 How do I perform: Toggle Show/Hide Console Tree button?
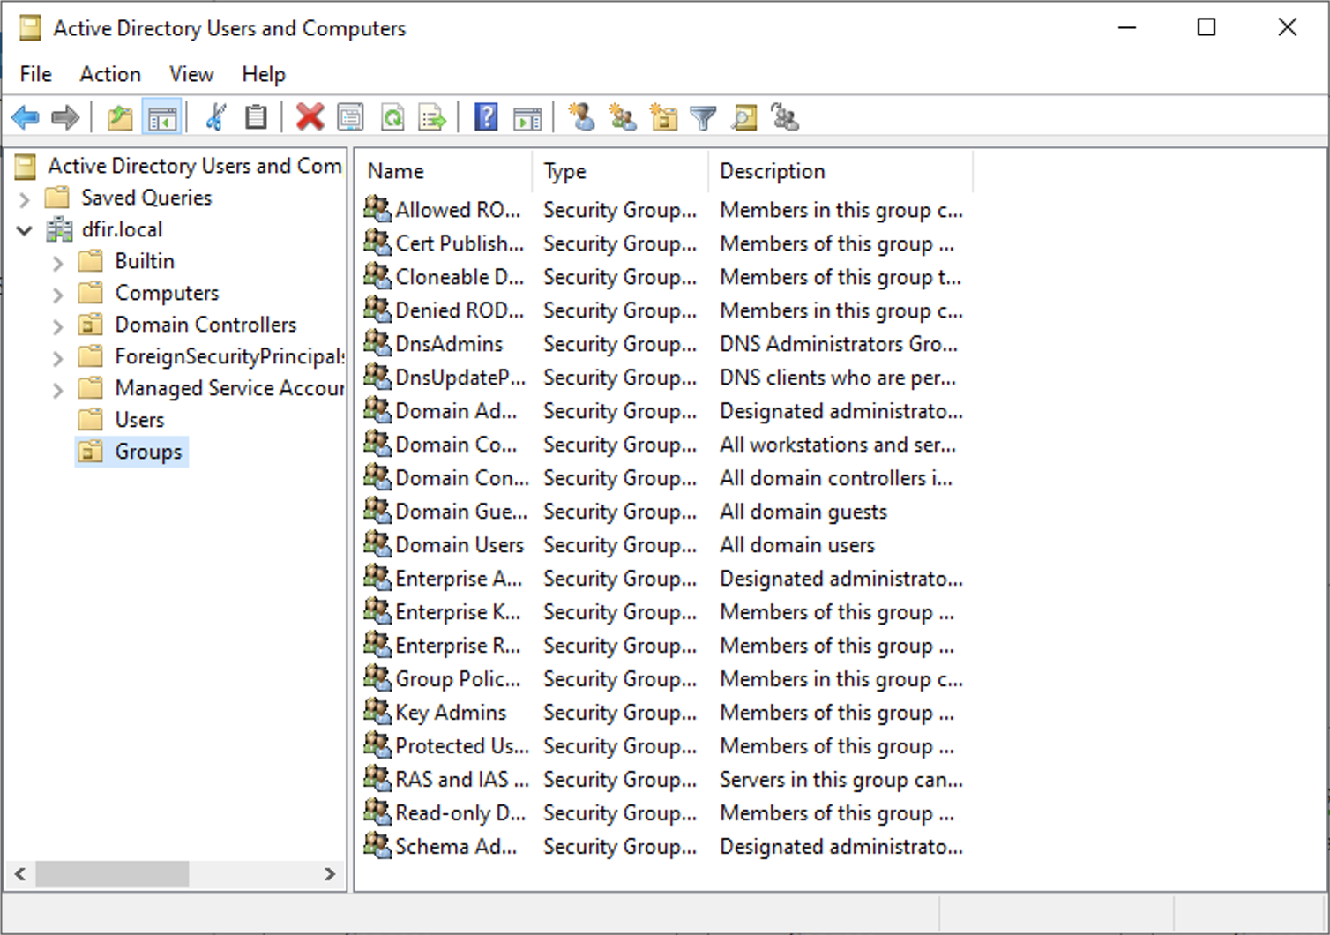[162, 117]
